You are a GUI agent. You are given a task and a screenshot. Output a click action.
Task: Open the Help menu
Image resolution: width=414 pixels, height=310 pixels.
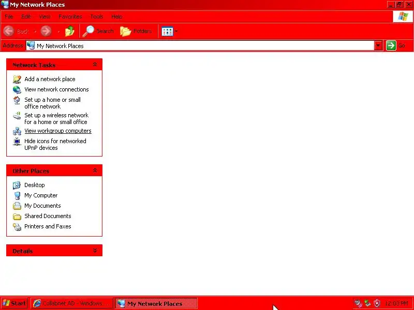click(x=116, y=17)
